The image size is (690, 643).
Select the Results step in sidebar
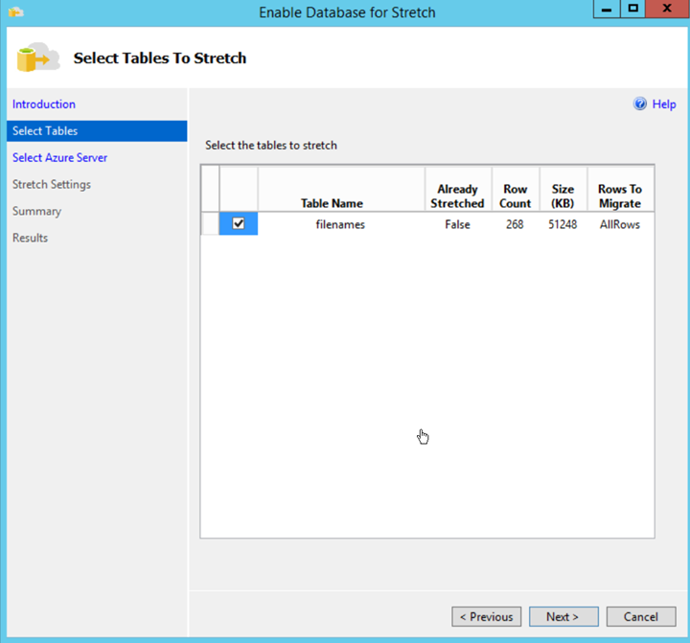(30, 238)
